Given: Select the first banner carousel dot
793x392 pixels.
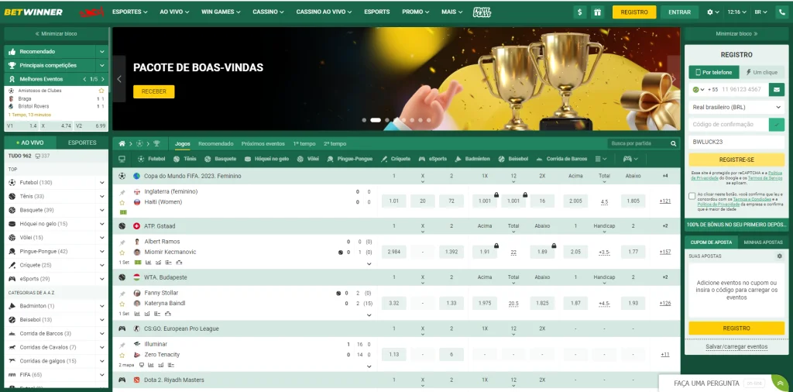Looking at the screenshot, I should click(x=364, y=120).
